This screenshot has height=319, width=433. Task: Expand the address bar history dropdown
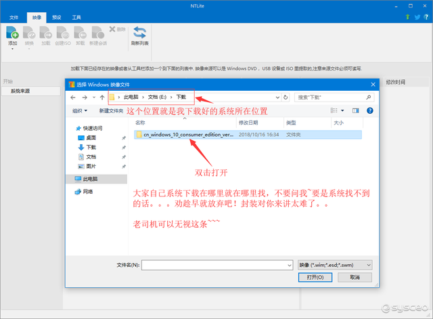(x=277, y=98)
